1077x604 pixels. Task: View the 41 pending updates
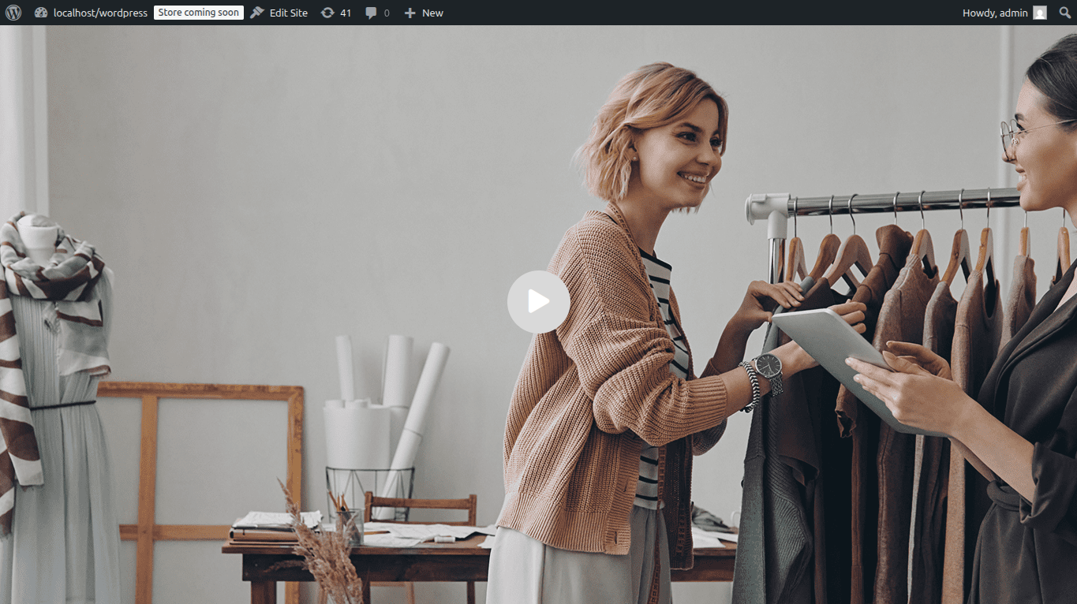pos(336,13)
